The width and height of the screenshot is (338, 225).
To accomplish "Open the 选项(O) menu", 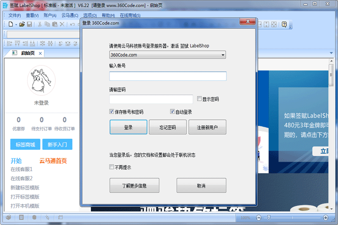I will tap(90, 15).
